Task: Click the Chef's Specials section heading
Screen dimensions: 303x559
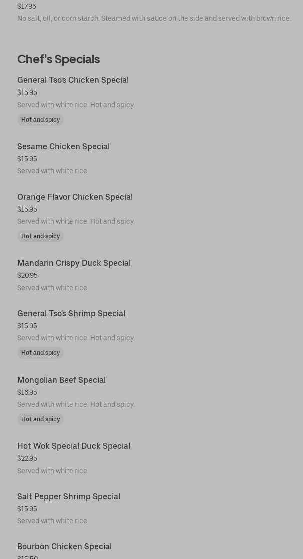Action: [x=58, y=59]
